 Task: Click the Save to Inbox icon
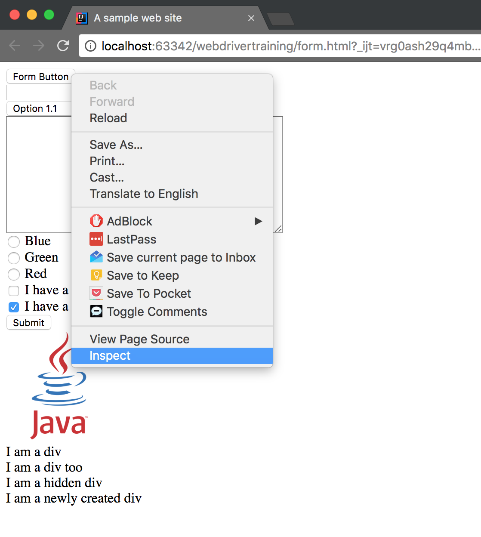point(96,257)
